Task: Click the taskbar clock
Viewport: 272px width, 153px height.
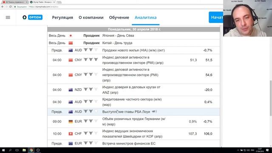Action: point(260,150)
